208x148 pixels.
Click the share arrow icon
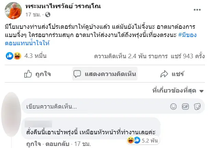coord(164,74)
